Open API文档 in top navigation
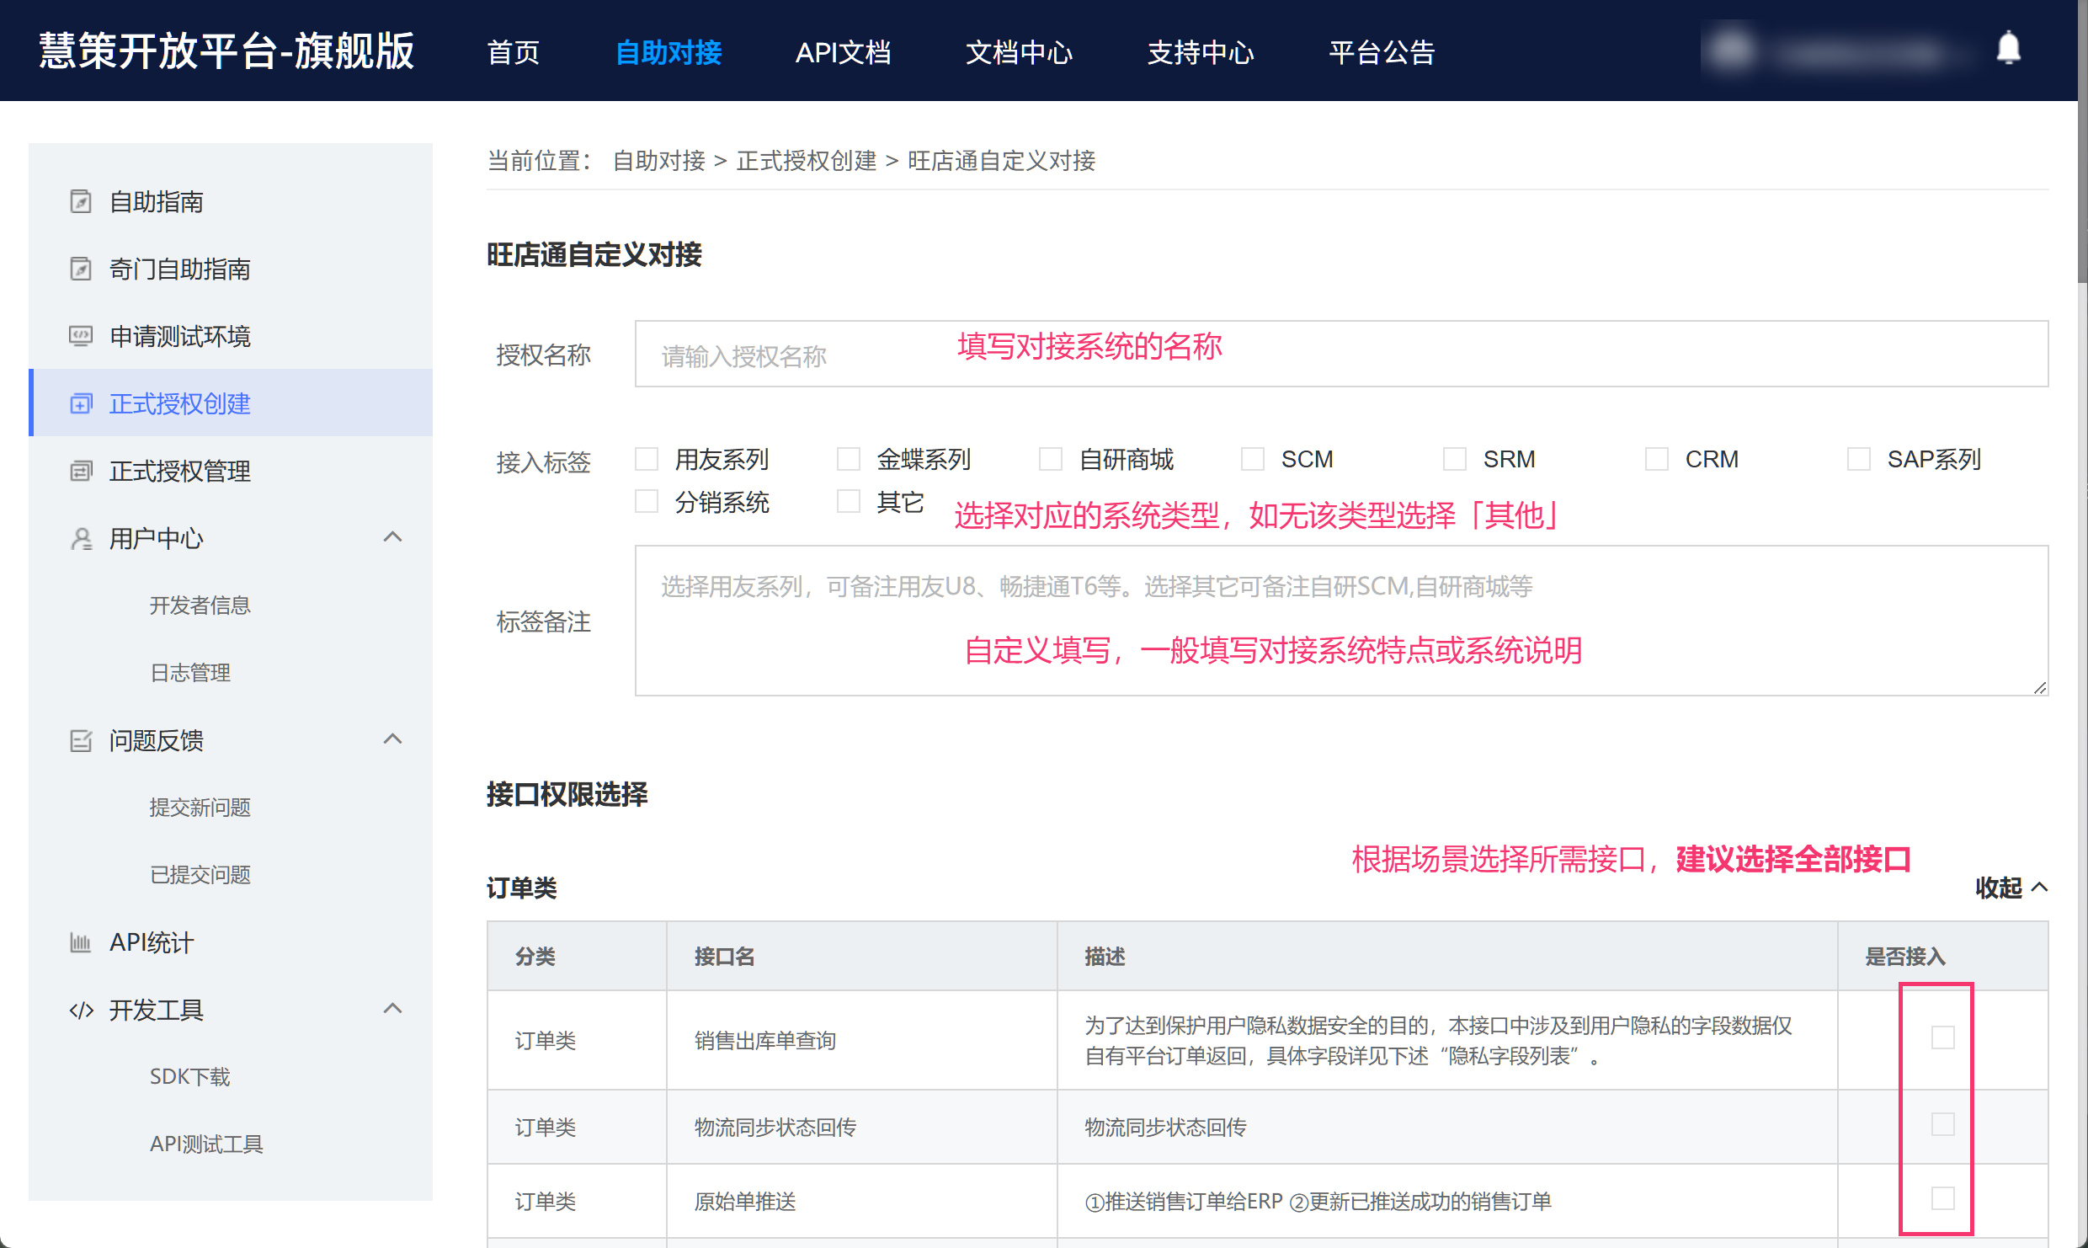Screen dimensions: 2088x1248 click(x=844, y=52)
